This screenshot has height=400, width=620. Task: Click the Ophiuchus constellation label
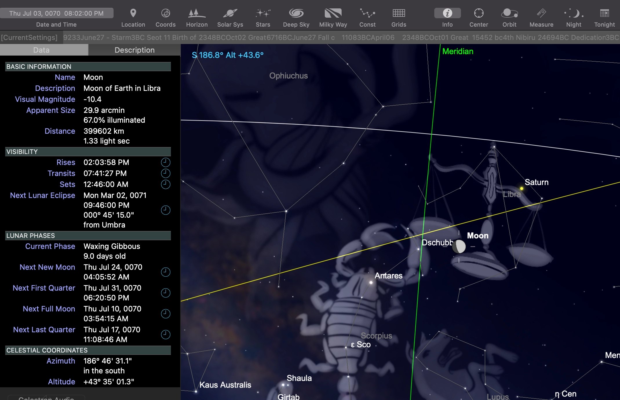(288, 76)
